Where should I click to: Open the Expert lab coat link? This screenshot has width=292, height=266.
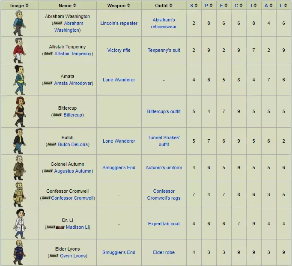pyautogui.click(x=164, y=224)
